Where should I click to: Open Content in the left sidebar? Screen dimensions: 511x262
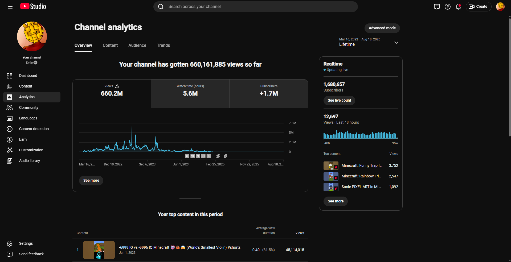pyautogui.click(x=32, y=86)
